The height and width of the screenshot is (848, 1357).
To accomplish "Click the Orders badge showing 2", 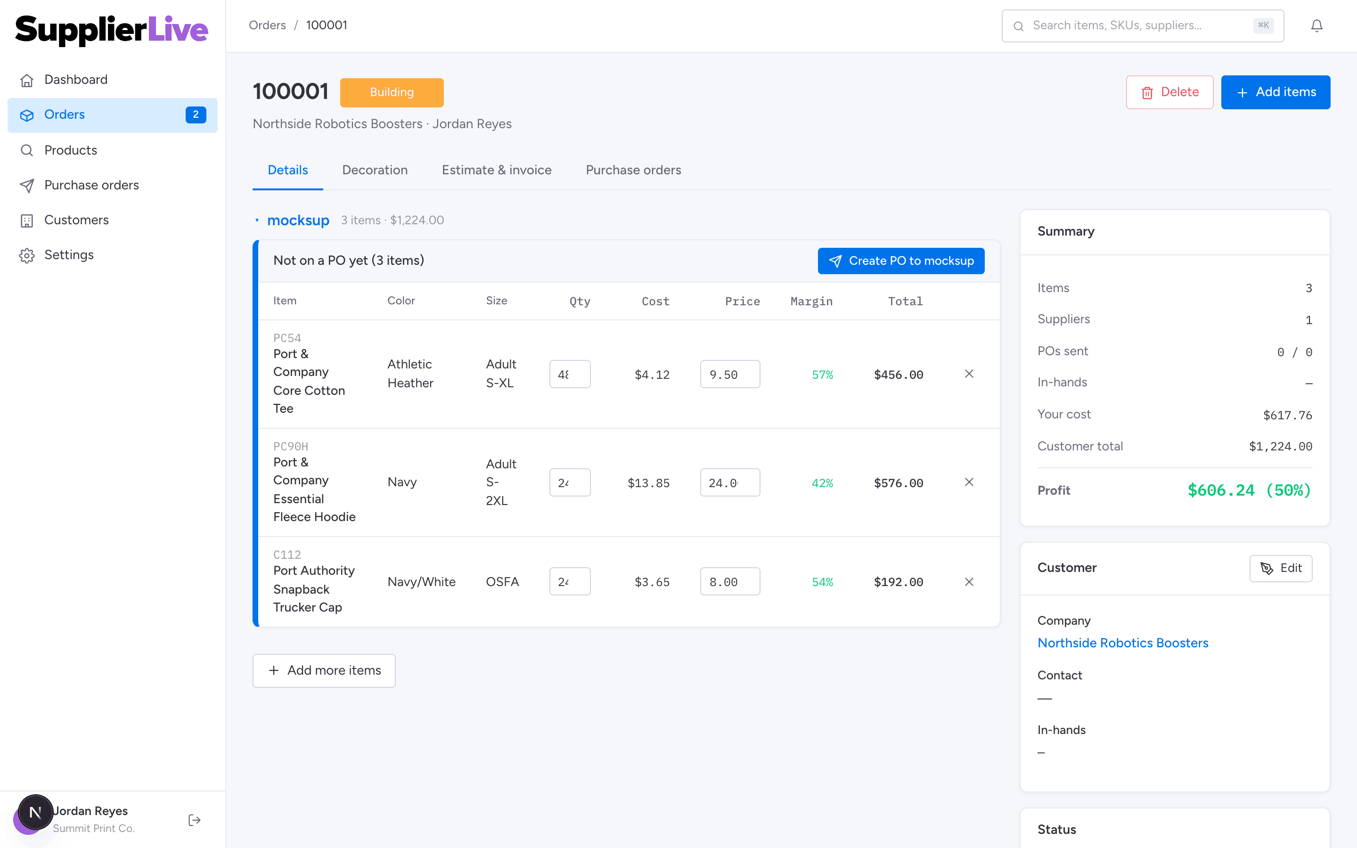I will pos(196,114).
